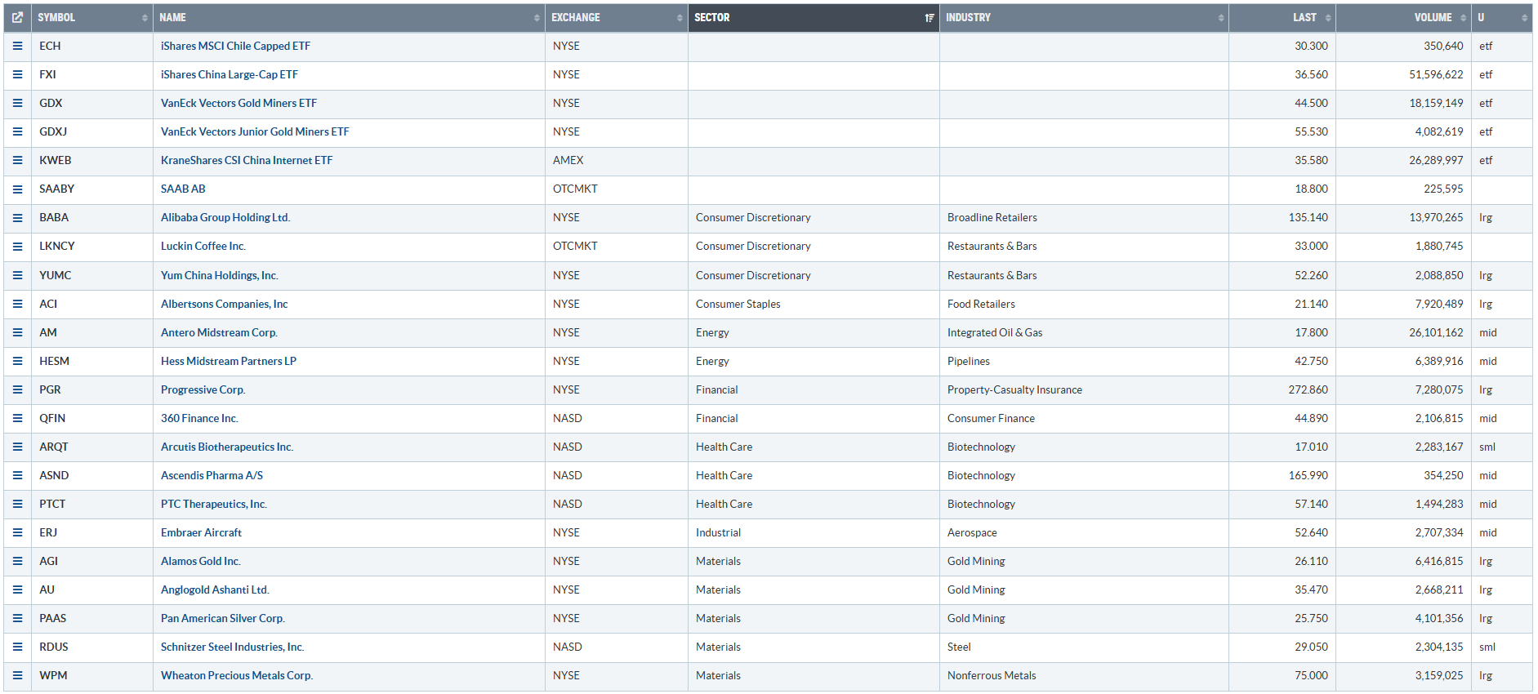
Task: Sort the table by Volume header
Action: 1433,17
